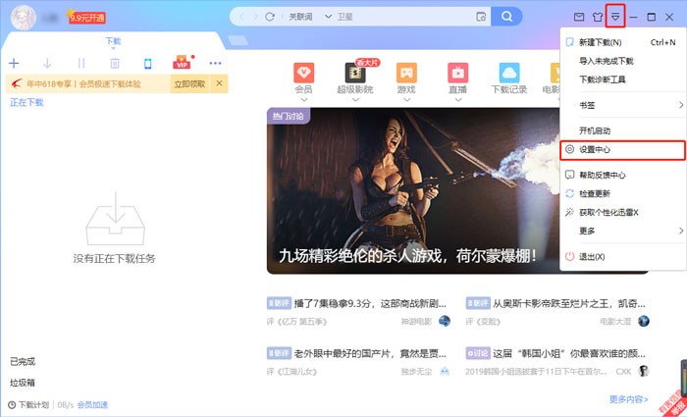Expand the chevron under 会员
Image resolution: width=687 pixels, height=417 pixels.
(x=303, y=100)
